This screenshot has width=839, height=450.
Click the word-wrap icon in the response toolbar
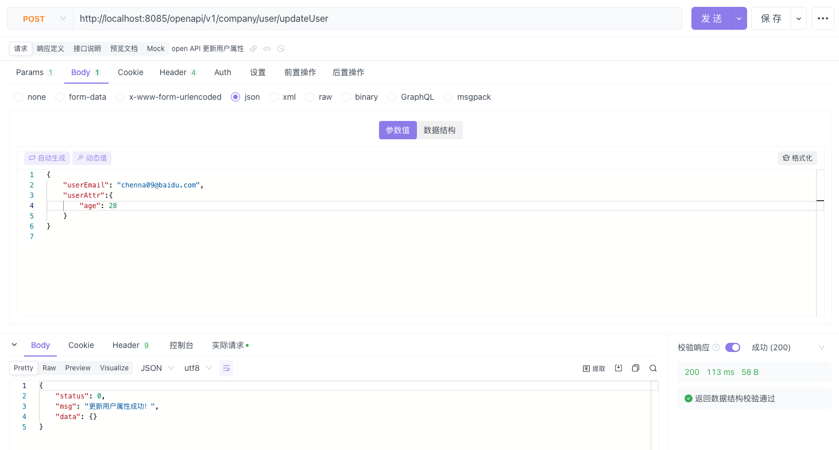point(226,368)
